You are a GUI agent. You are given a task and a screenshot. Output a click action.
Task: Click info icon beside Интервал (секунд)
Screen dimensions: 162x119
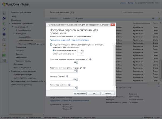point(67,76)
